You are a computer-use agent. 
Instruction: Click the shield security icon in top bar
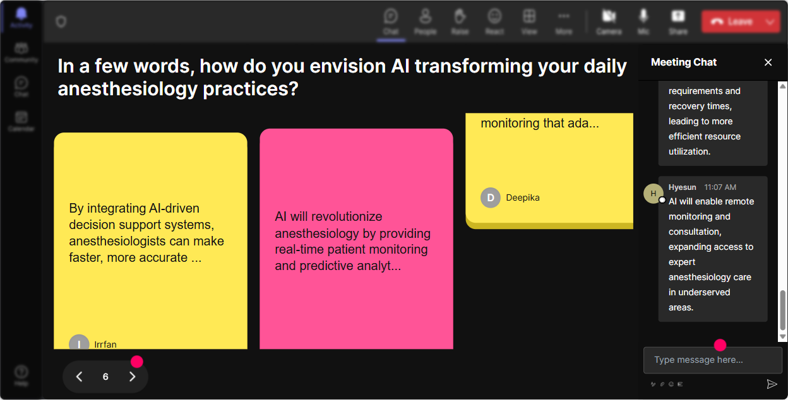click(x=61, y=22)
